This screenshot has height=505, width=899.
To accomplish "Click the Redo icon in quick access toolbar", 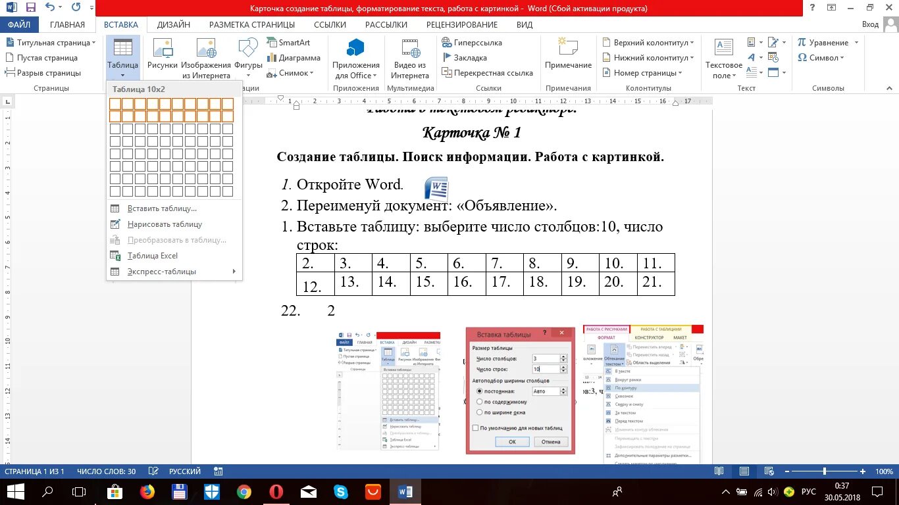I will (x=76, y=8).
